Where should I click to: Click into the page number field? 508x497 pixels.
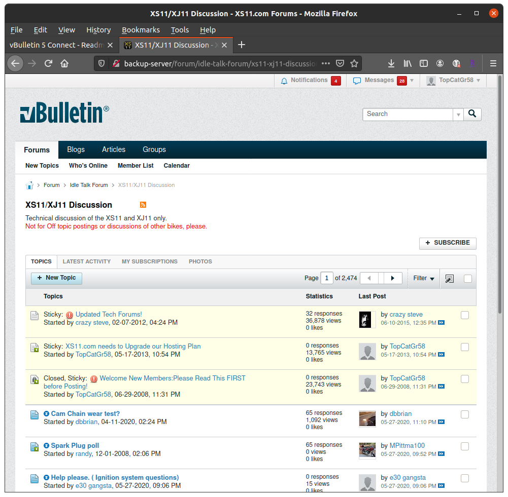click(327, 278)
